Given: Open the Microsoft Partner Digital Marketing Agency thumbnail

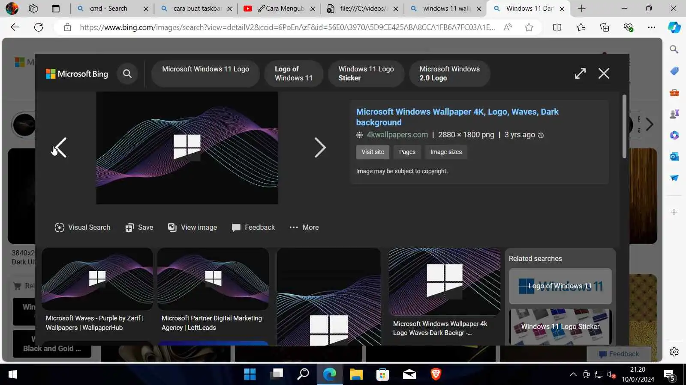Looking at the screenshot, I should coord(213,279).
